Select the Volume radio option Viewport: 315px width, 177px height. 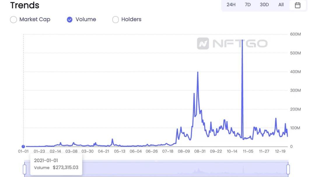click(70, 19)
